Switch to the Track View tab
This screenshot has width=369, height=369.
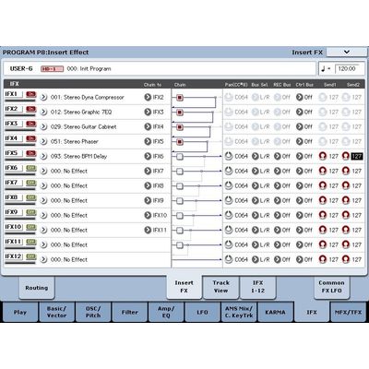220,287
